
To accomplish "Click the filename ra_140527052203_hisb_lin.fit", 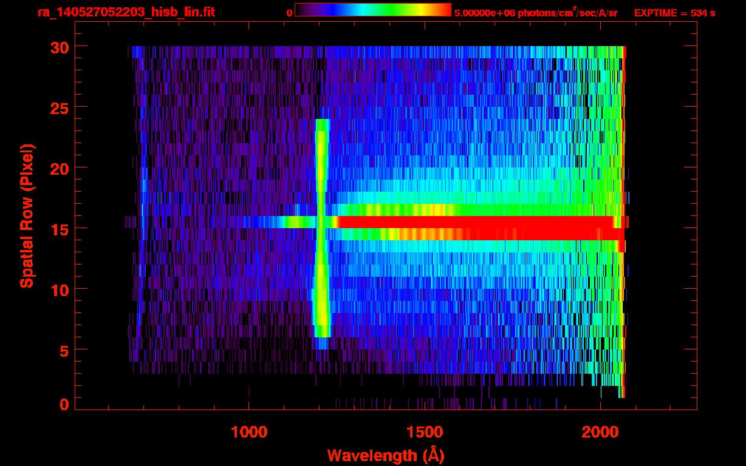I will click(x=126, y=12).
